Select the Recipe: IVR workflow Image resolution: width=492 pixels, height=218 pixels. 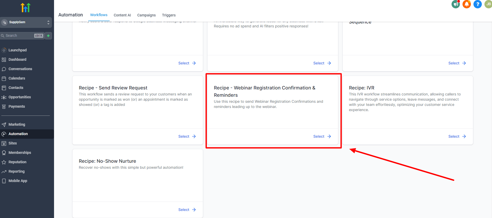point(457,136)
